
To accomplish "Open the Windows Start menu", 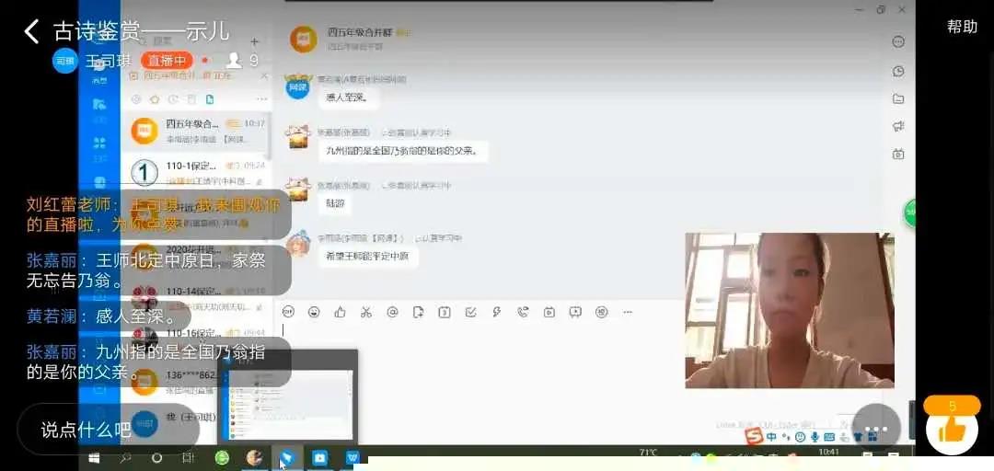I will pyautogui.click(x=94, y=457).
